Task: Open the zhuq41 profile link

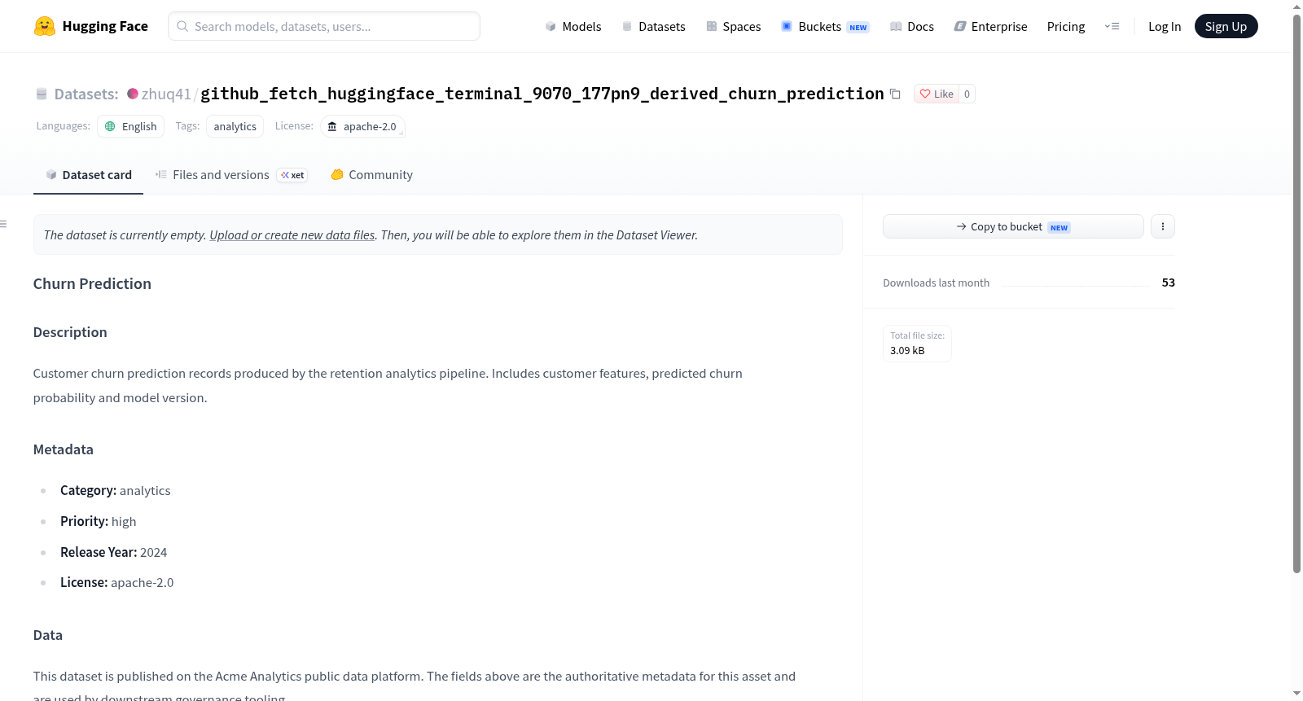Action: (x=166, y=94)
